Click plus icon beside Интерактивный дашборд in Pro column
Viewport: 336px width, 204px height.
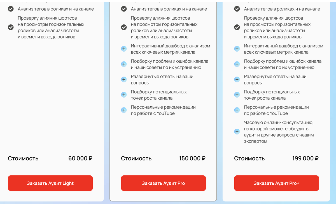click(124, 49)
